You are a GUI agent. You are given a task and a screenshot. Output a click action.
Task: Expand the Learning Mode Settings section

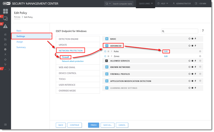(x=107, y=88)
